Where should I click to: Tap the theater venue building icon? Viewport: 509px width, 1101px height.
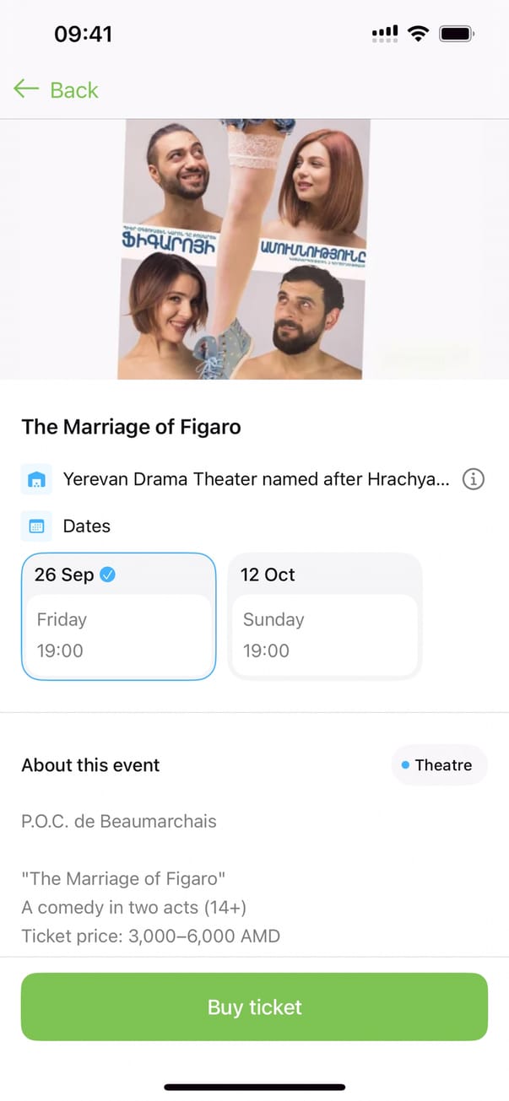[x=36, y=480]
